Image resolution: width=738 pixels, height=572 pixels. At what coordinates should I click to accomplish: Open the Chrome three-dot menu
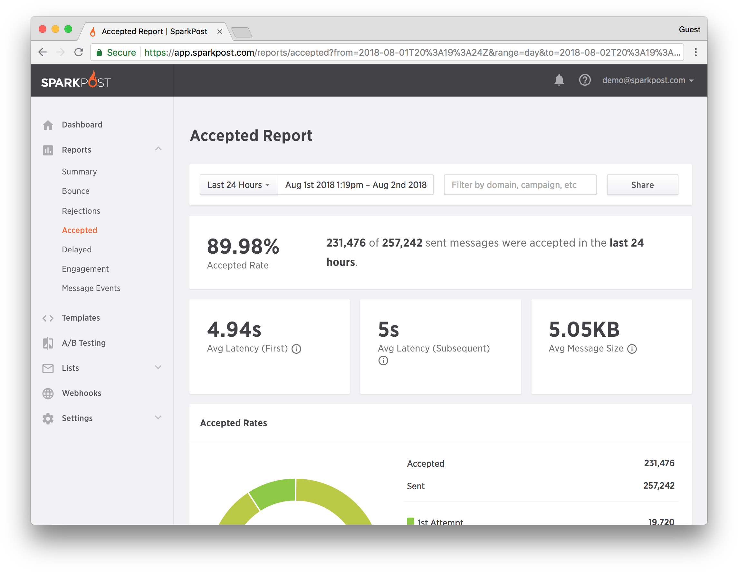696,52
